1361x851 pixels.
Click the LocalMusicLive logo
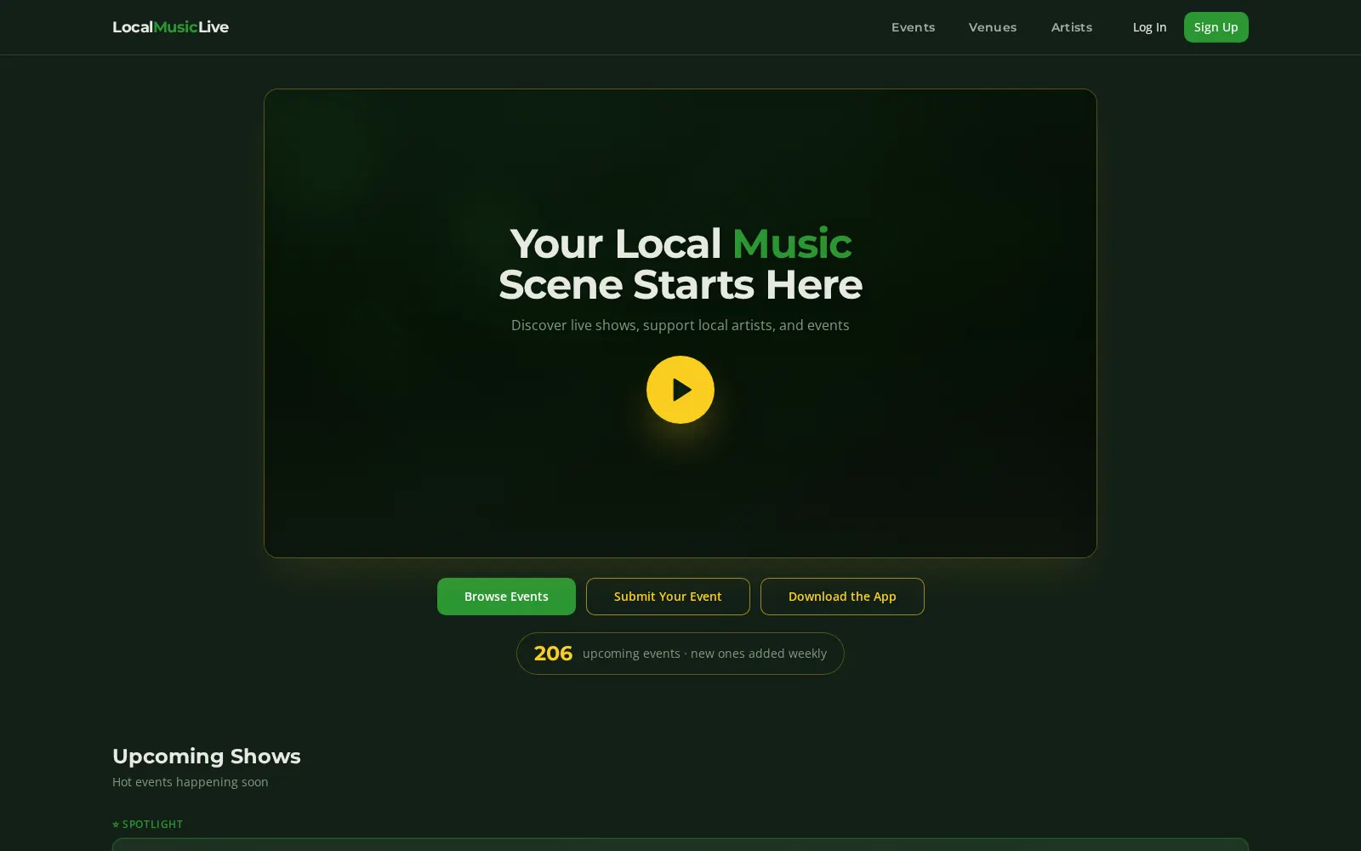coord(170,27)
